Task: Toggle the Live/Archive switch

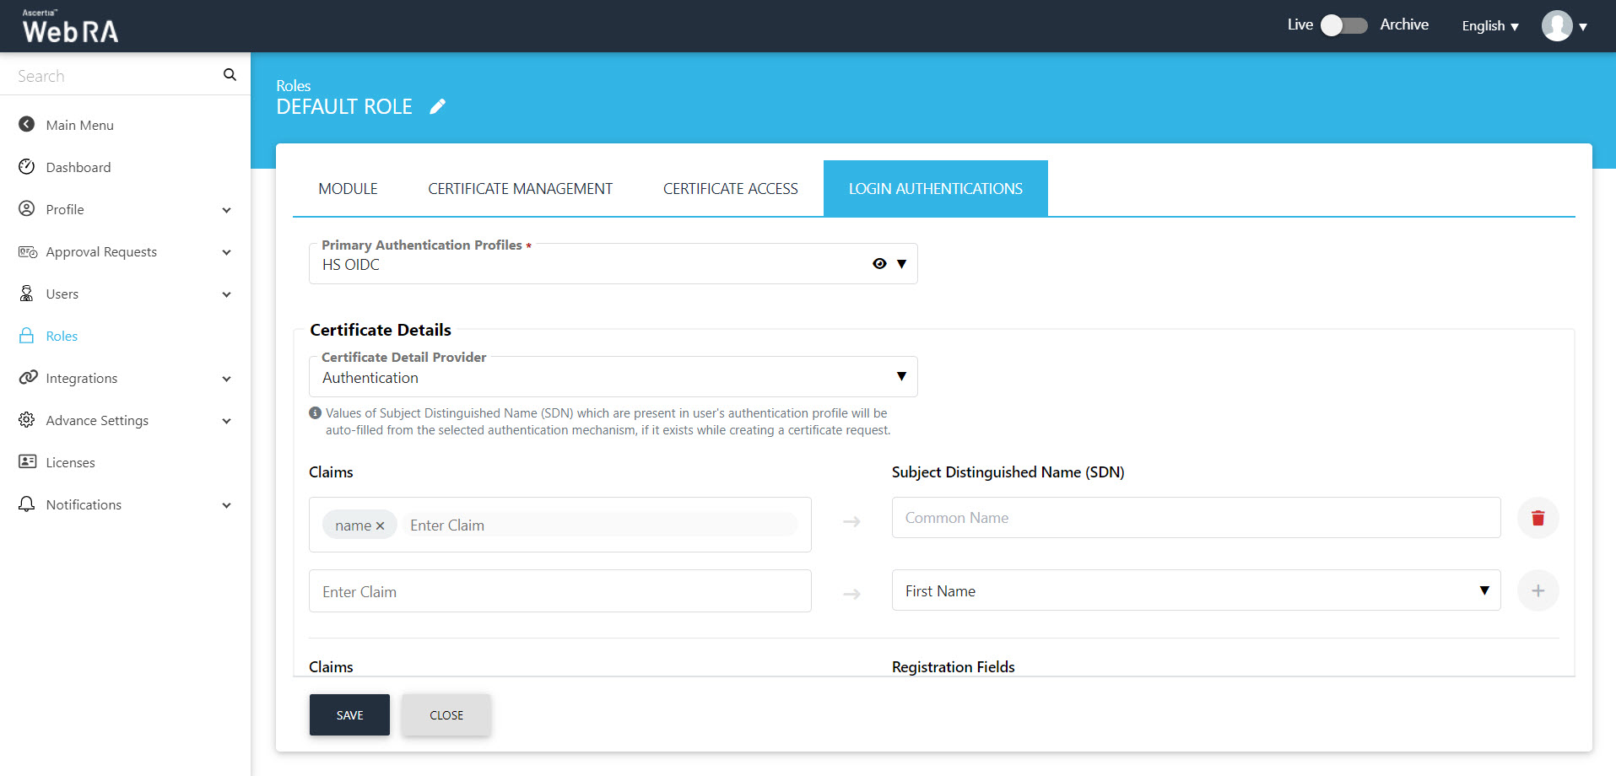Action: 1343,25
